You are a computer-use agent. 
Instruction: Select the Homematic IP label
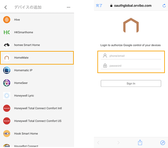[23, 70]
